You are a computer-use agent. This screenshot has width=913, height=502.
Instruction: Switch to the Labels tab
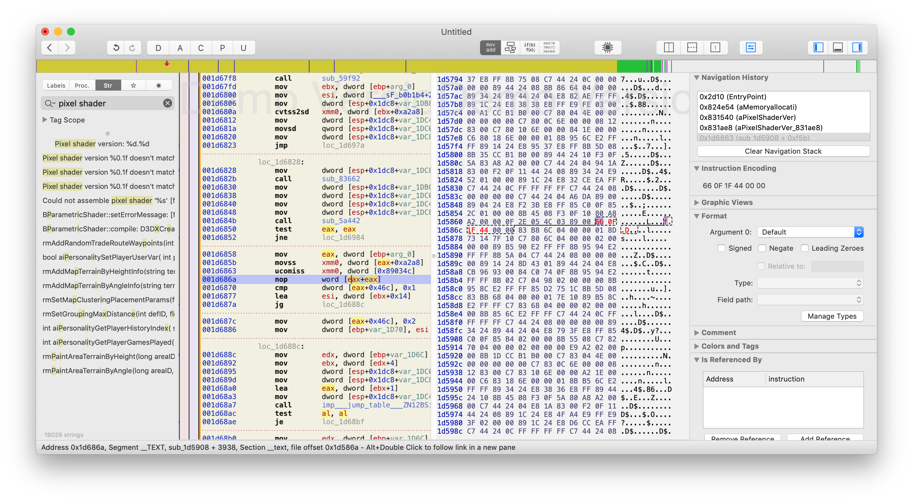pyautogui.click(x=56, y=85)
